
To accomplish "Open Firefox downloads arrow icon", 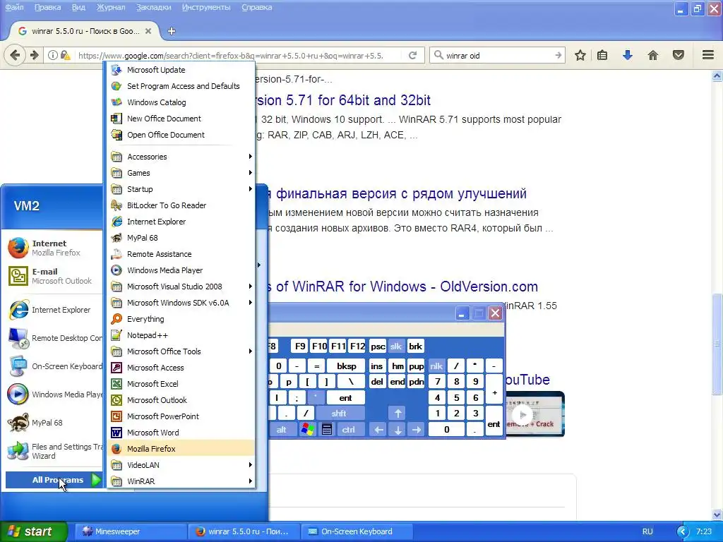I will (x=628, y=55).
